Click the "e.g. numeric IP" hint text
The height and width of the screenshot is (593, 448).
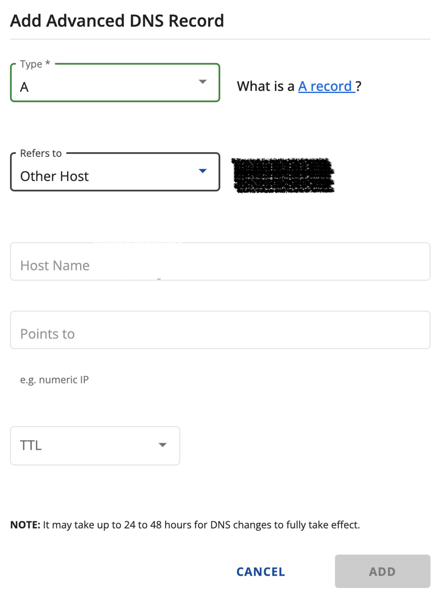click(x=54, y=380)
